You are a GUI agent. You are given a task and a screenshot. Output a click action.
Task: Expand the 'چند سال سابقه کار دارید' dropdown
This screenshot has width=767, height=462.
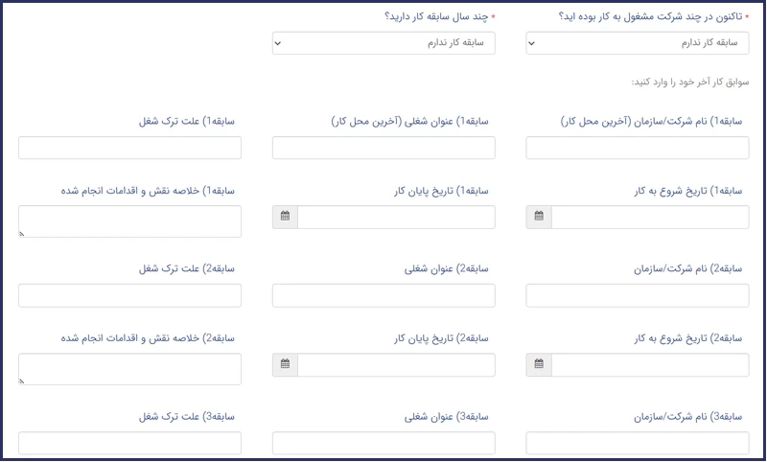click(383, 43)
